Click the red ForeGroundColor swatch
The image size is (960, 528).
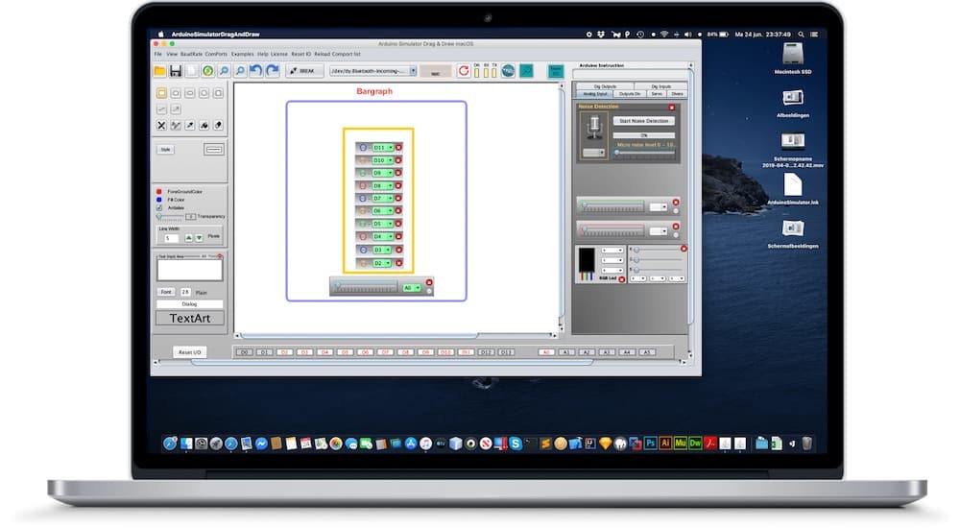(x=159, y=192)
